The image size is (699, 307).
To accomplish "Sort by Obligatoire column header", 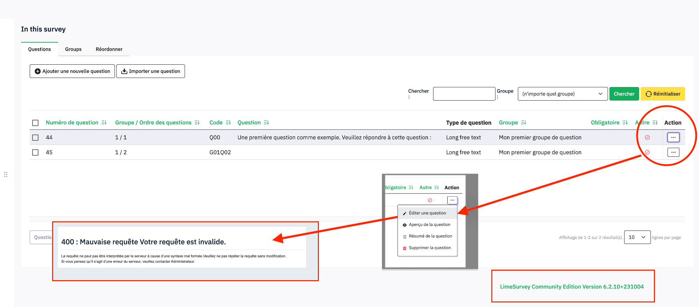I will click(605, 123).
